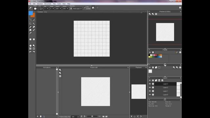The image size is (210, 118).
Task: Go to next frame in Frame edit
Action: pyautogui.click(x=85, y=117)
